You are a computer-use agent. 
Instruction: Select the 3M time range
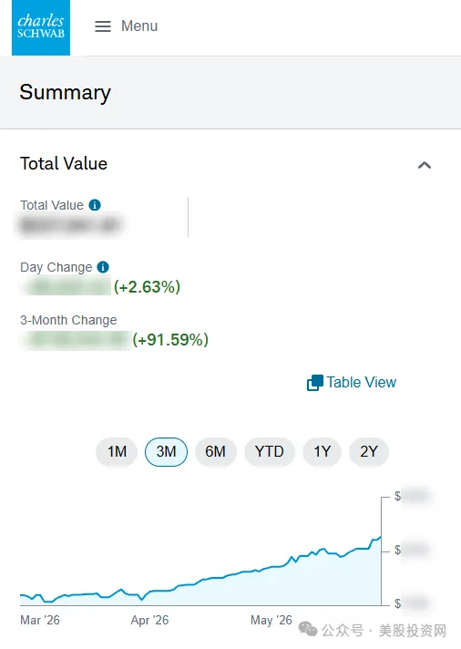pos(166,451)
